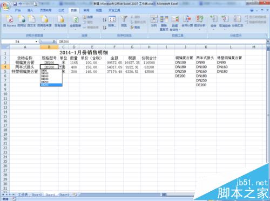270x201 pixels.
Task: Open What-If Analysis dropdown (假设分析)
Action: 200,22
